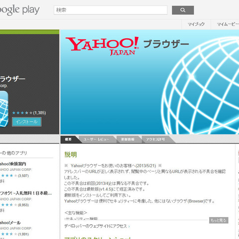Click the 説明 description heading
This screenshot has width=239, height=239.
click(x=71, y=154)
